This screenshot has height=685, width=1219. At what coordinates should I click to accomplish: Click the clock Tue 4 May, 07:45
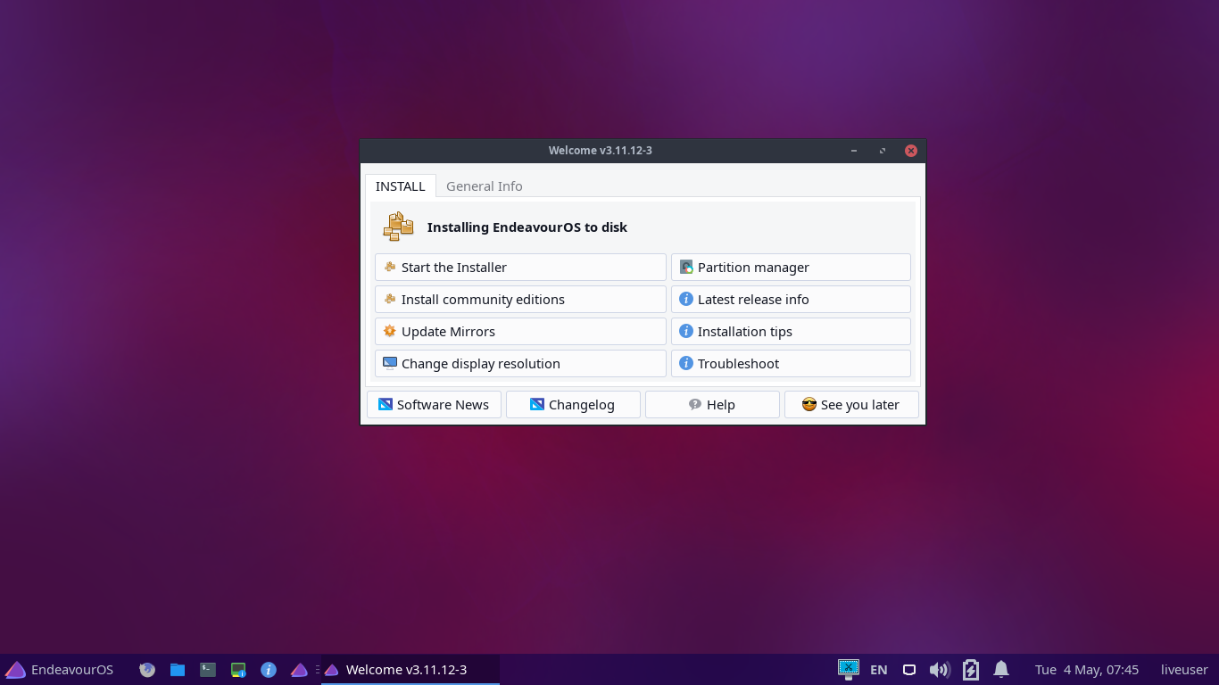[x=1087, y=669]
